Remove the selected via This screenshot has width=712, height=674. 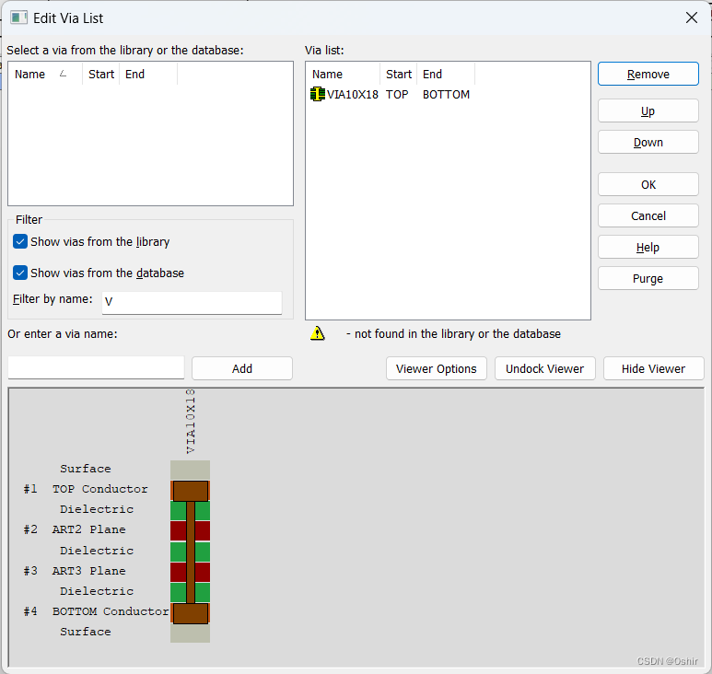(648, 75)
